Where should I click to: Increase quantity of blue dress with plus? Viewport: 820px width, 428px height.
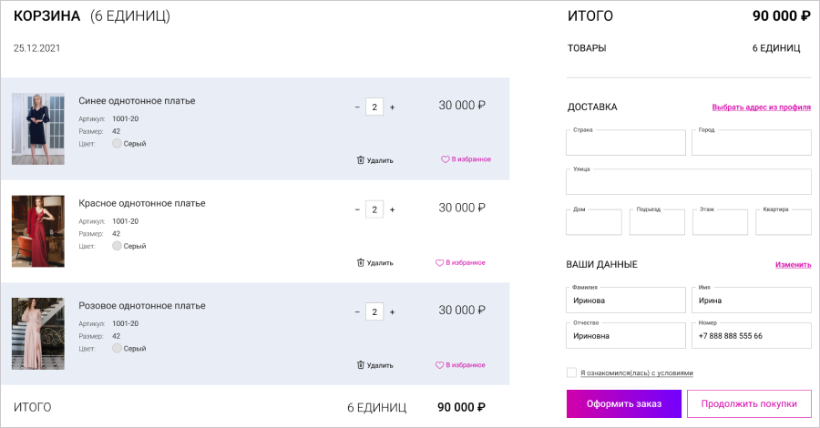[x=393, y=107]
